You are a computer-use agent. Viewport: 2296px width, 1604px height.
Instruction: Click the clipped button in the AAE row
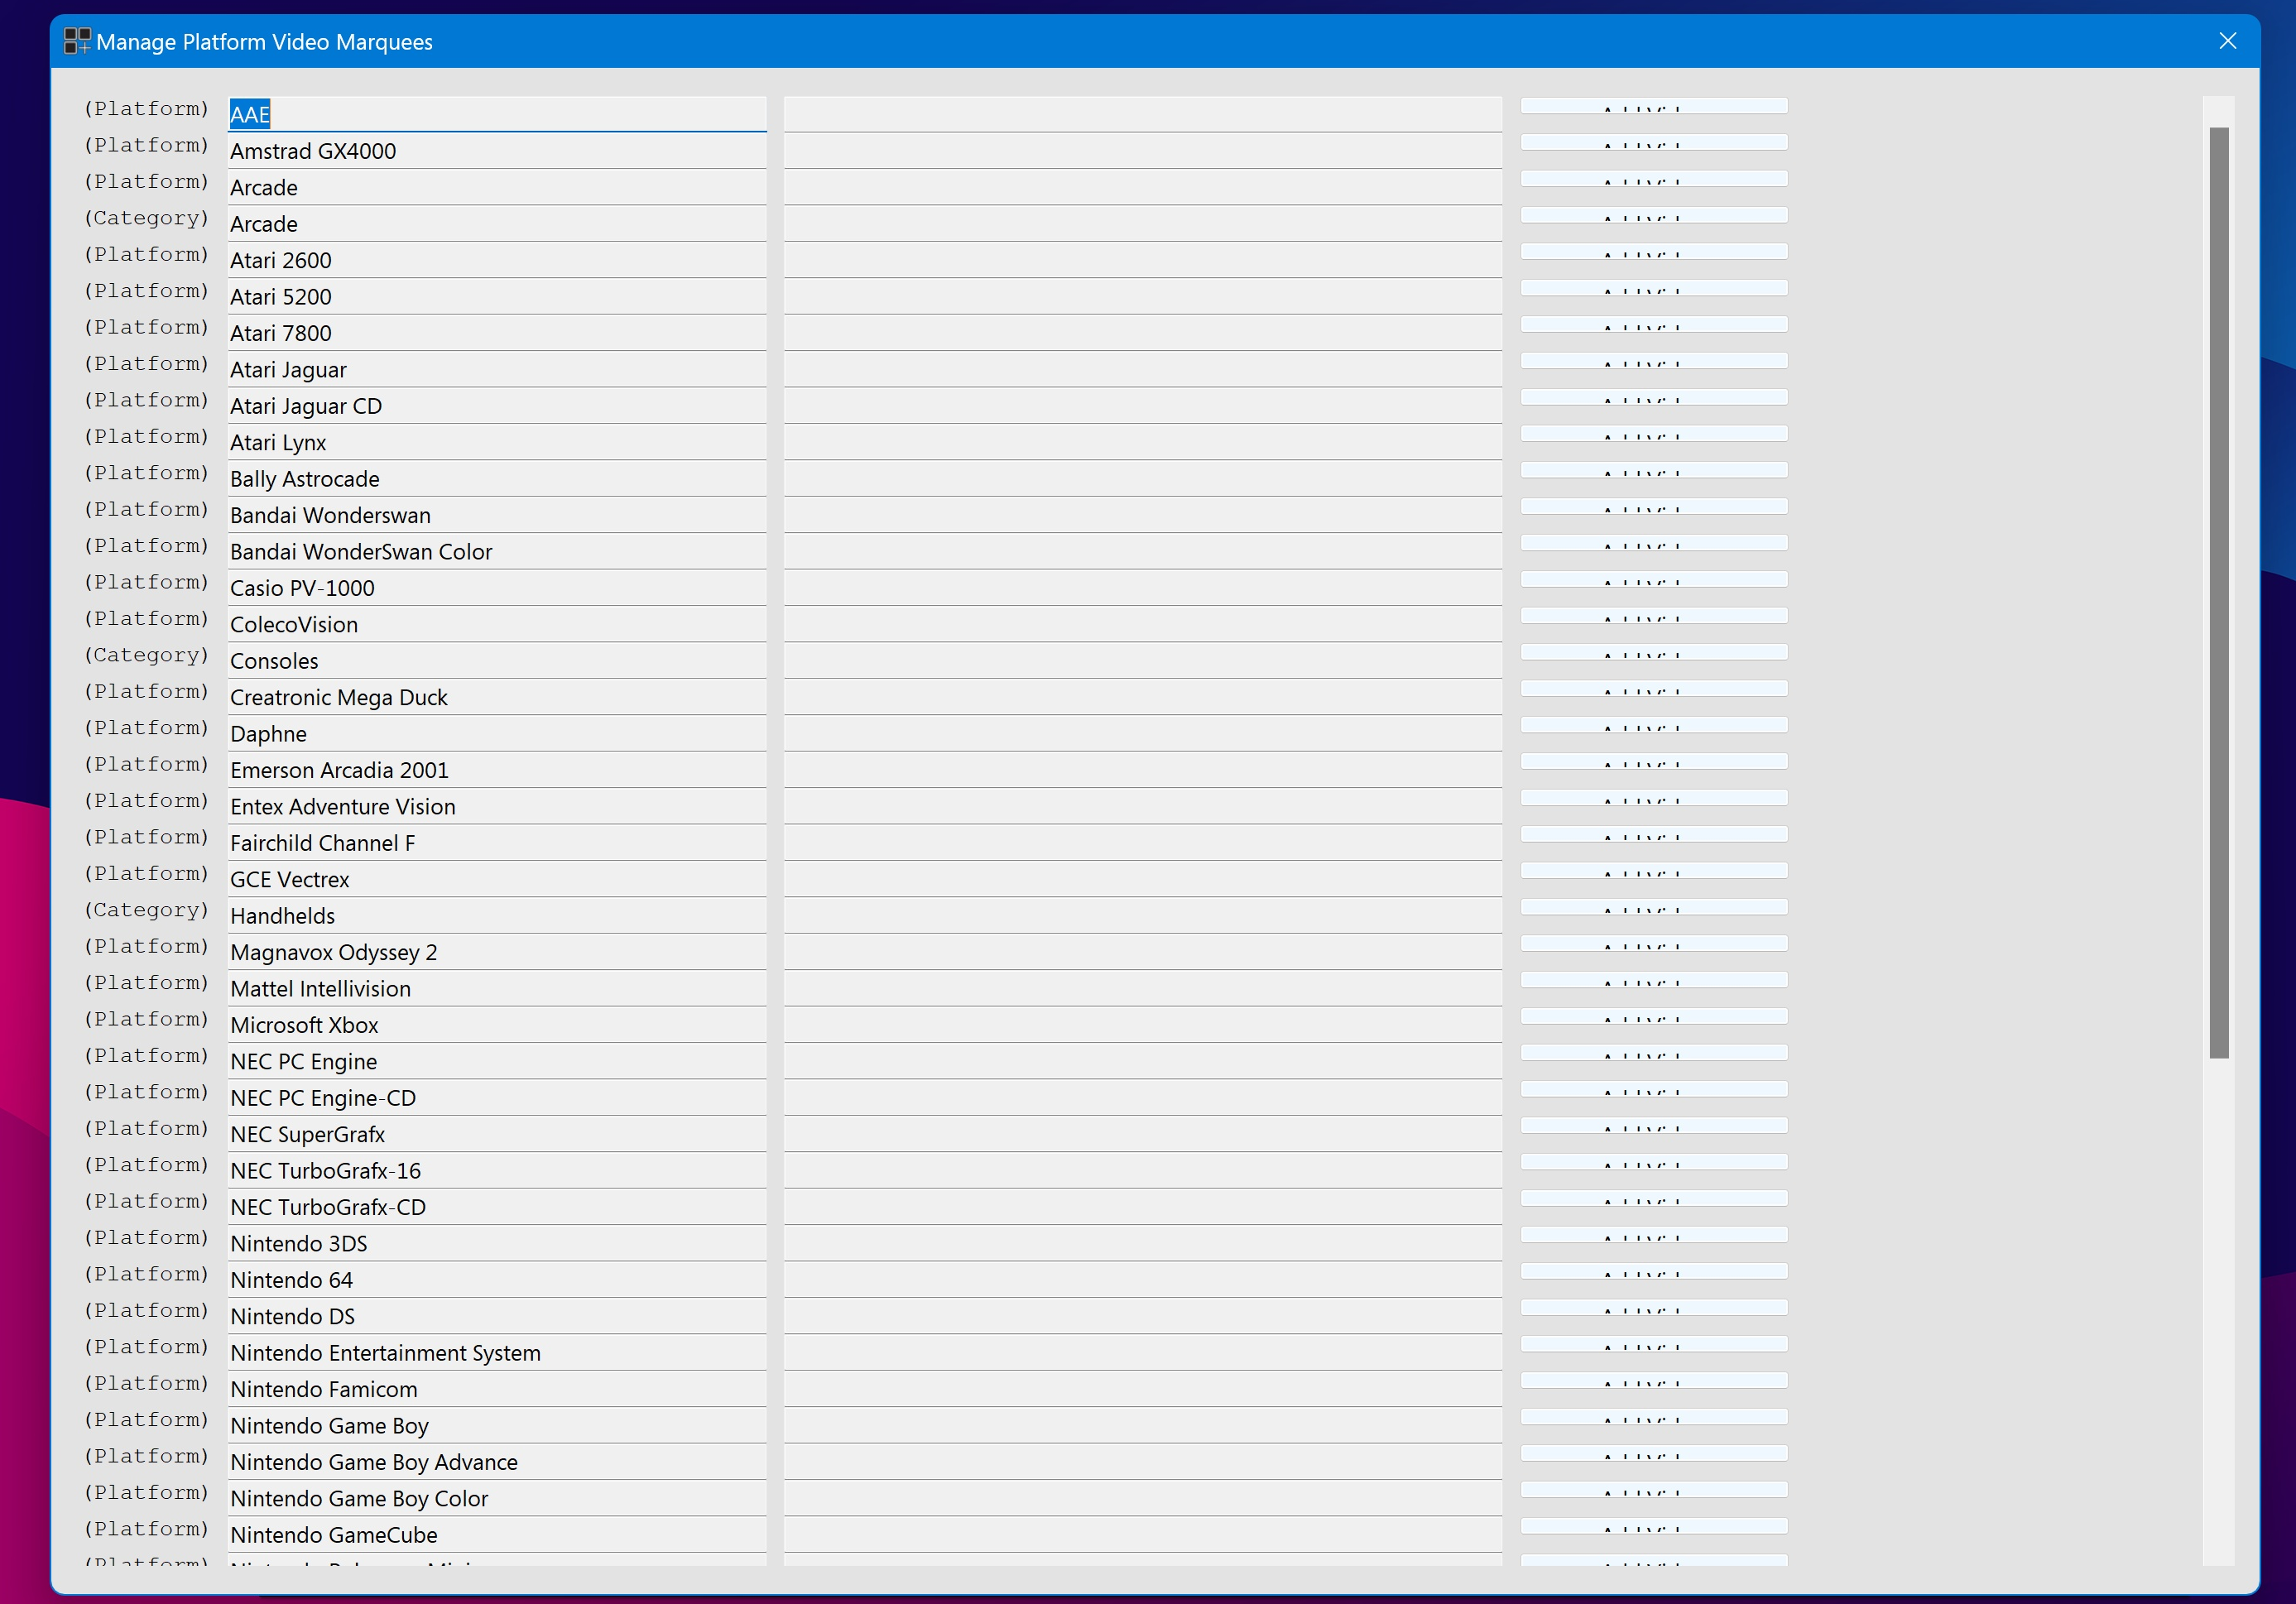[1654, 106]
